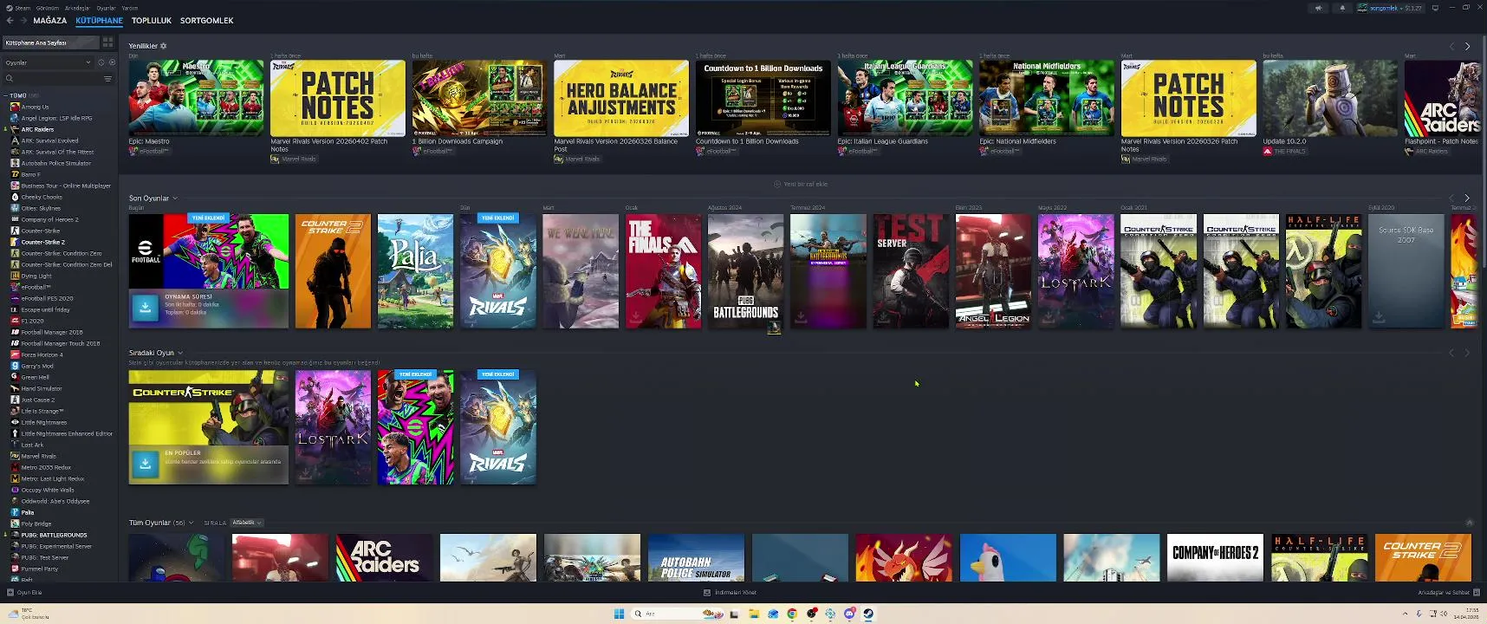Viewport: 1487px width, 624px height.
Task: Open Counter-Strike 2 from the sidebar
Action: pos(42,242)
